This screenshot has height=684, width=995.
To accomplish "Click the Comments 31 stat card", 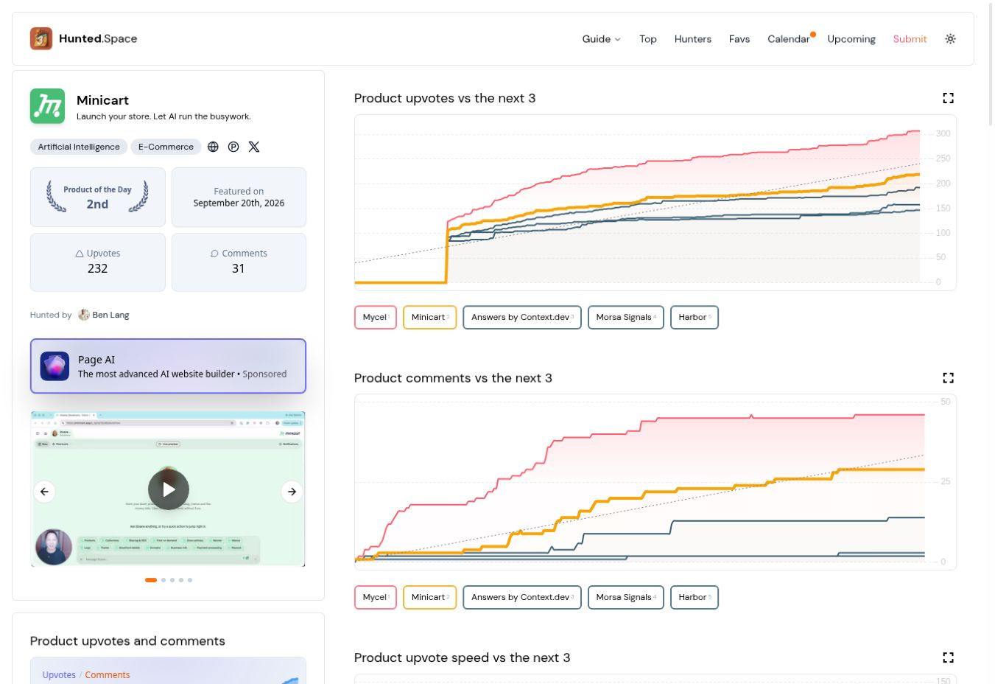I will point(239,262).
